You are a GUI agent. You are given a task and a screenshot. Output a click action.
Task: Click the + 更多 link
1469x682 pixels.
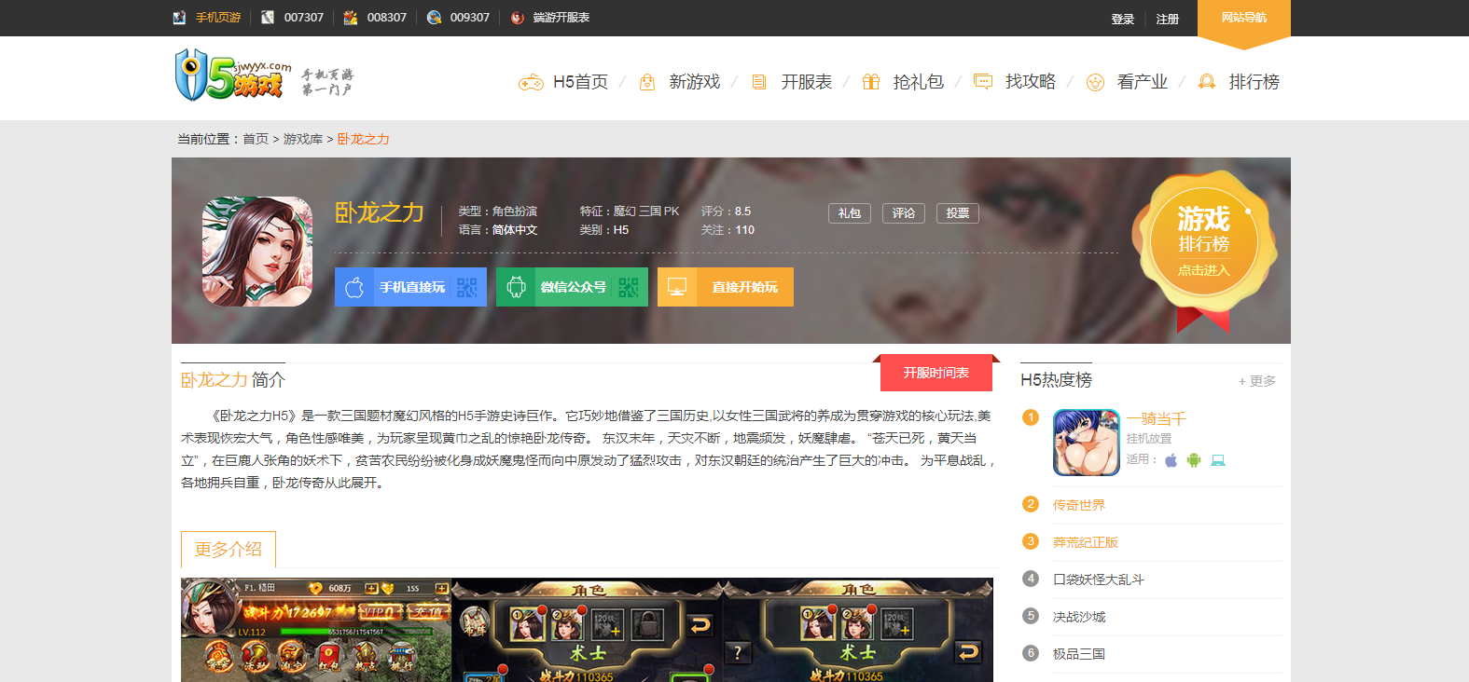(1257, 381)
